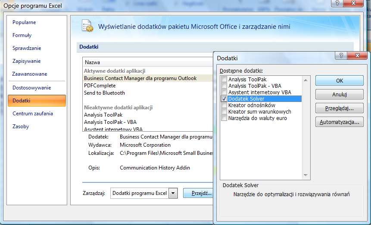Select Business Contact Manager dla programu Outlook row
The image size is (371, 225).
point(148,78)
